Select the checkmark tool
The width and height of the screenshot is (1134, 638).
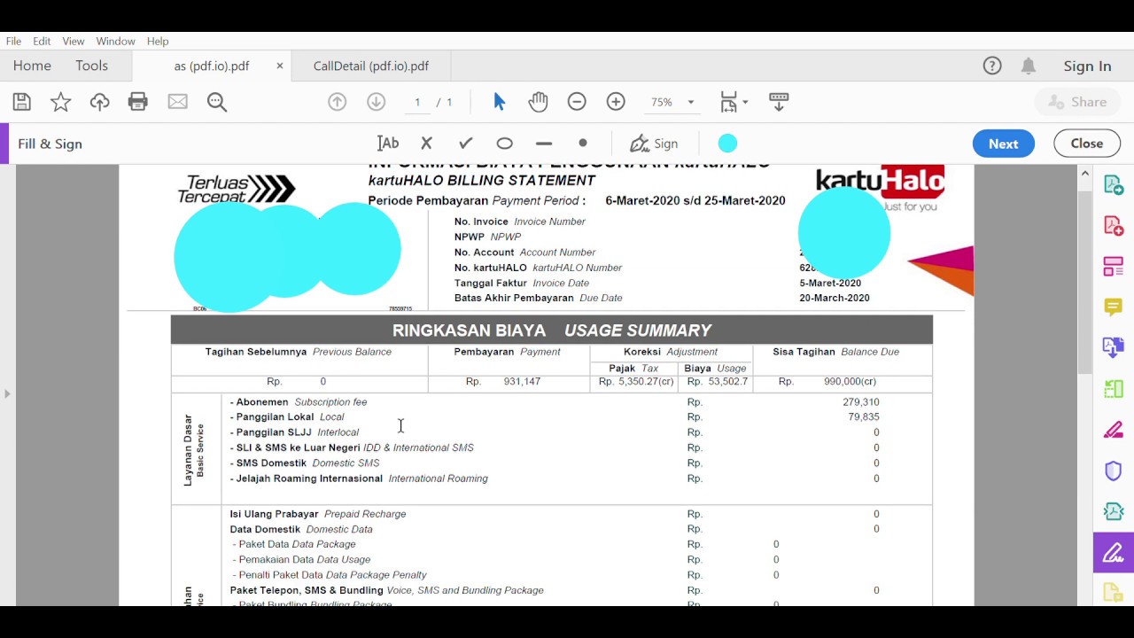pos(465,144)
